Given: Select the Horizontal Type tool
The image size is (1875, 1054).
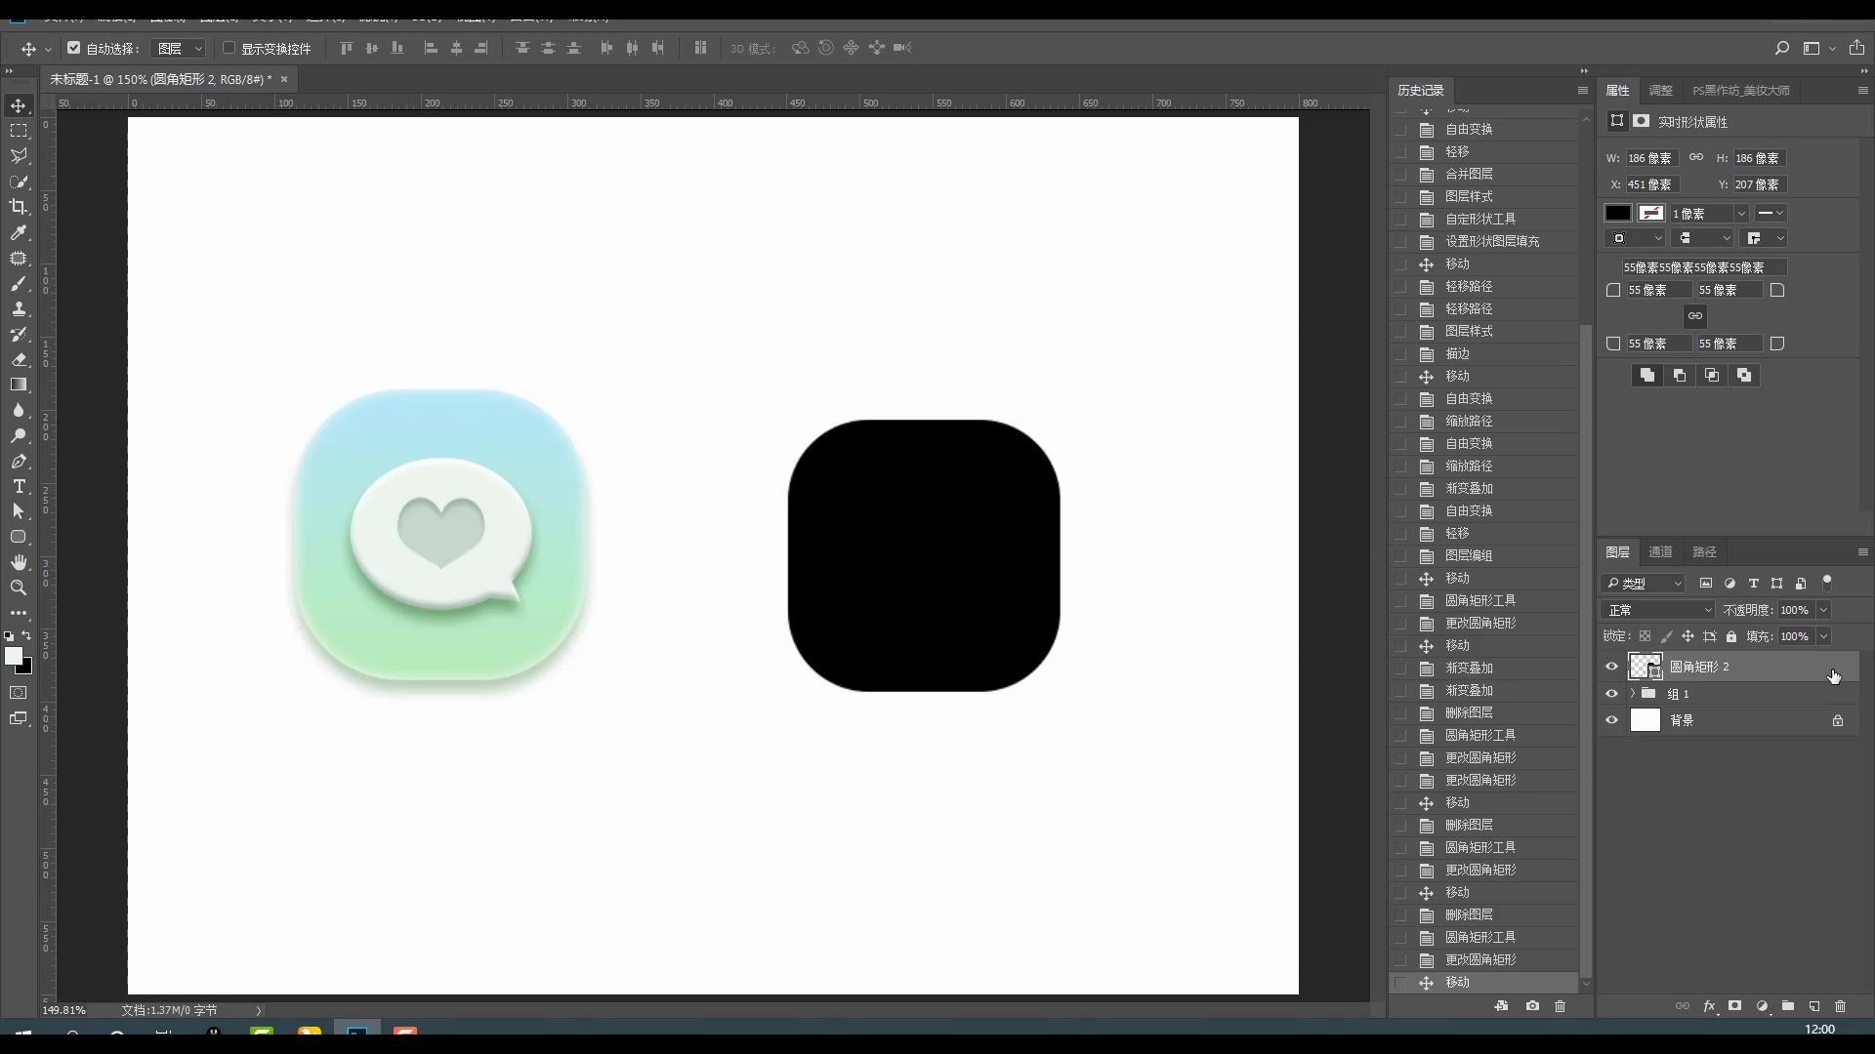Looking at the screenshot, I should tap(19, 486).
